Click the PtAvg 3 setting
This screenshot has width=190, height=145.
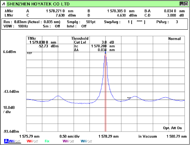[x=167, y=22]
